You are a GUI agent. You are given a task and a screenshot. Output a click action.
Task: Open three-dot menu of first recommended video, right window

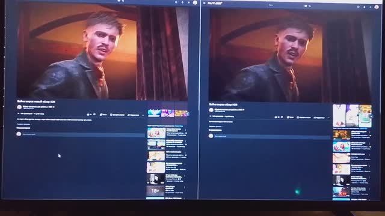(369, 132)
